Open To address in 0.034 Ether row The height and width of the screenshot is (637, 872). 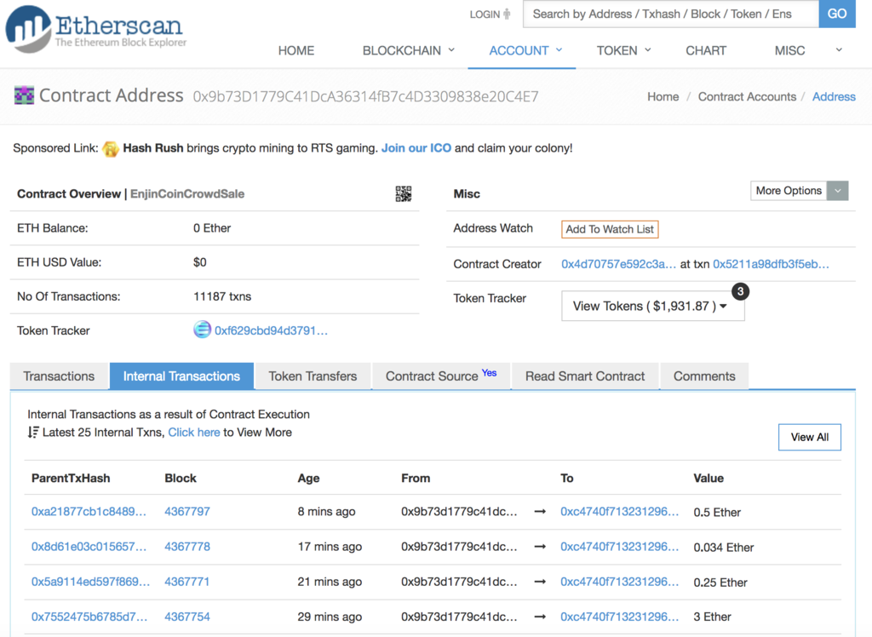click(x=620, y=547)
